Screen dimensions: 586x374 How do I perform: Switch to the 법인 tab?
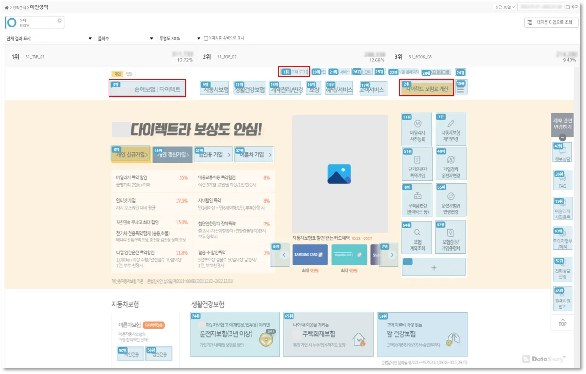click(129, 74)
